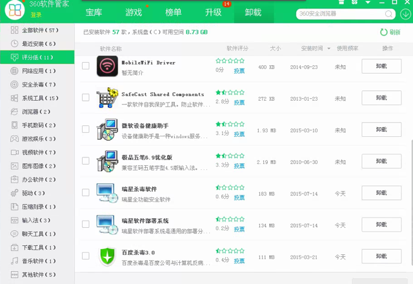Click the 浏览器 browser icon

14,112
